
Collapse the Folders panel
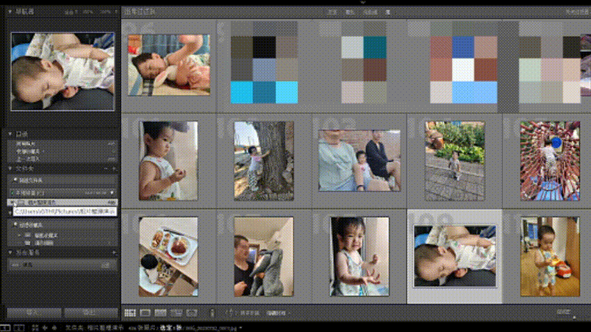10,169
